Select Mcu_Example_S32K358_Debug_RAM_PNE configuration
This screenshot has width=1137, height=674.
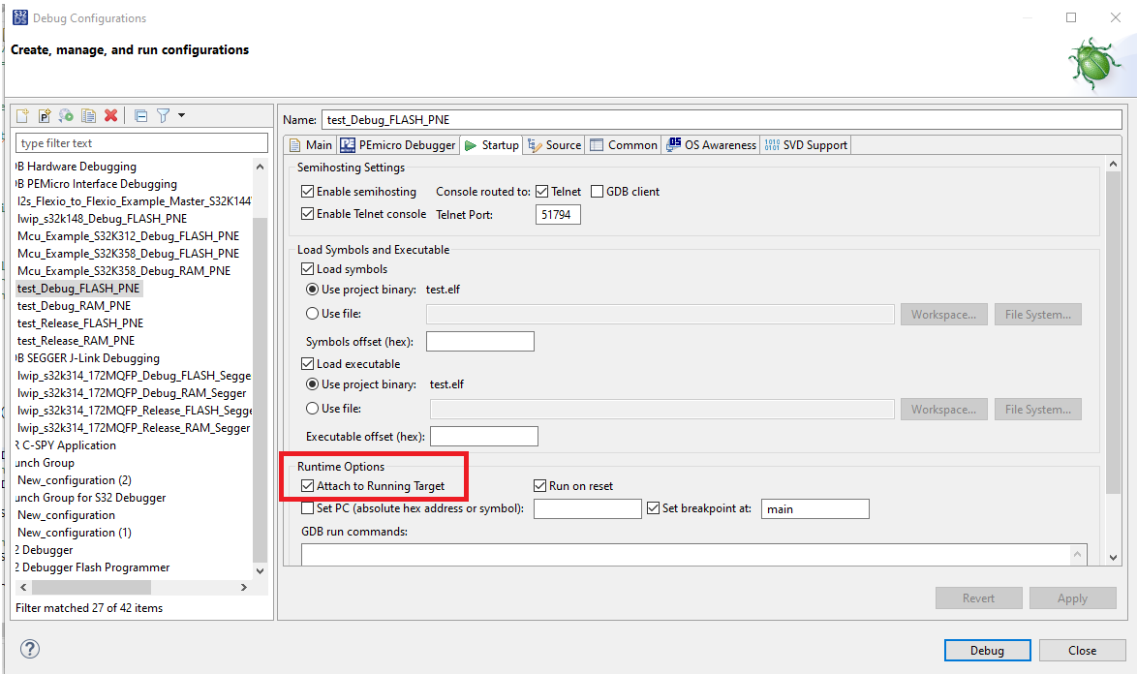124,271
